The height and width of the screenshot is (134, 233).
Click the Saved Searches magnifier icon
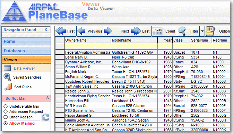click(7, 77)
